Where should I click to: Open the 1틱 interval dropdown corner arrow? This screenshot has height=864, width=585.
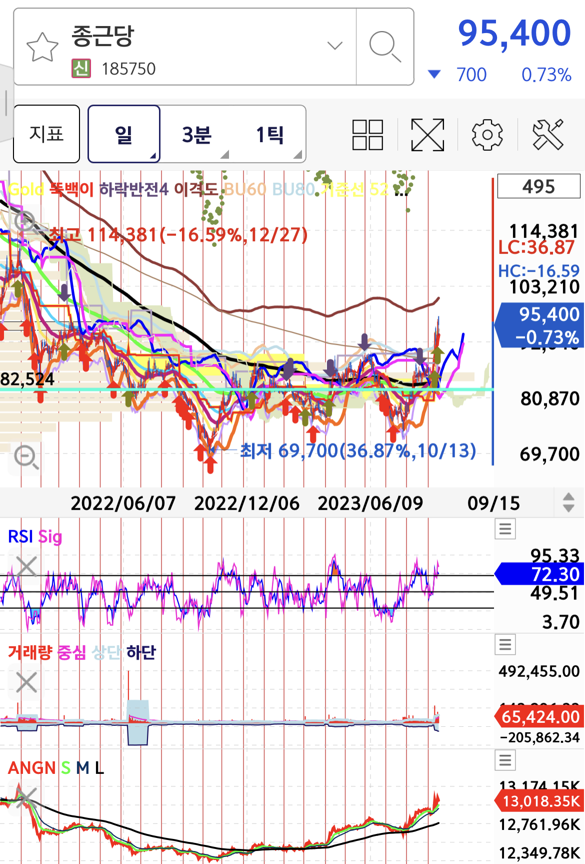pos(298,155)
